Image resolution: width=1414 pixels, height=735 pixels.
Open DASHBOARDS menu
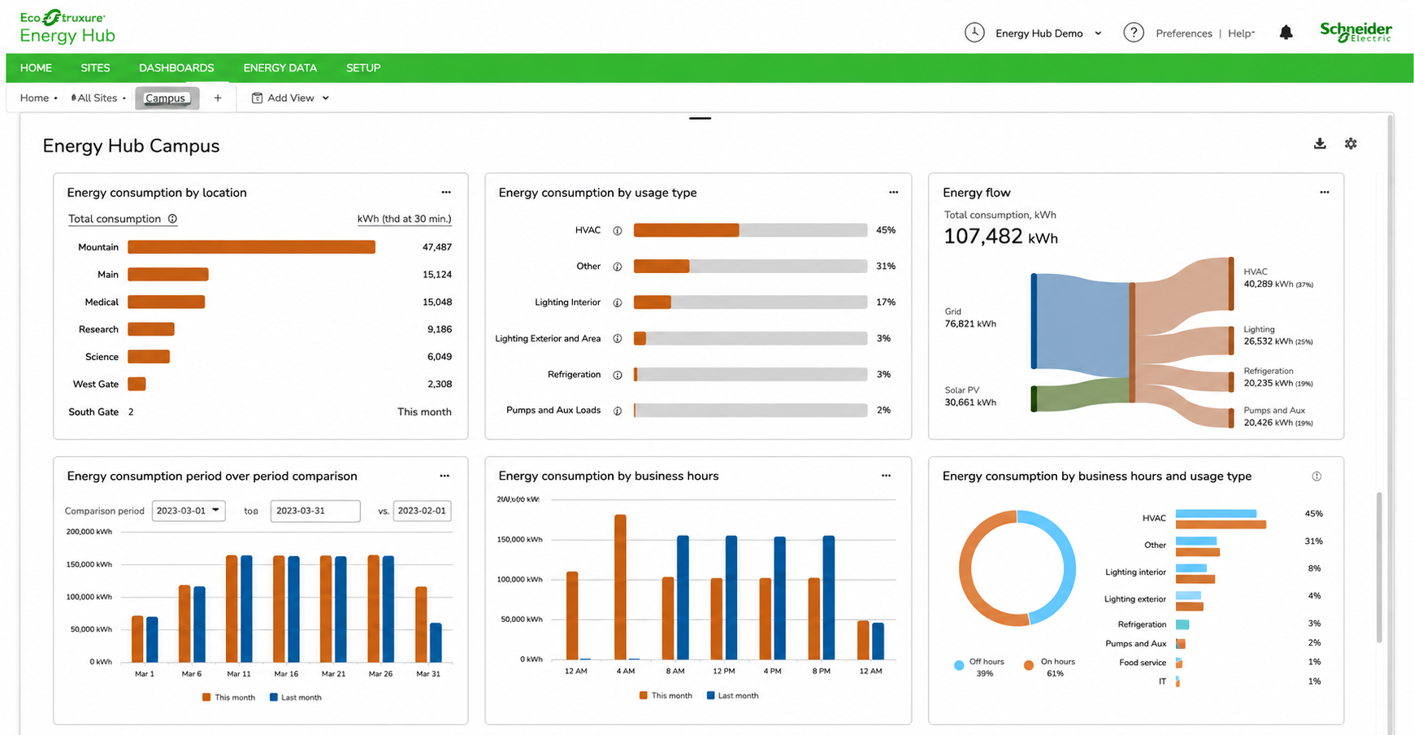[176, 68]
